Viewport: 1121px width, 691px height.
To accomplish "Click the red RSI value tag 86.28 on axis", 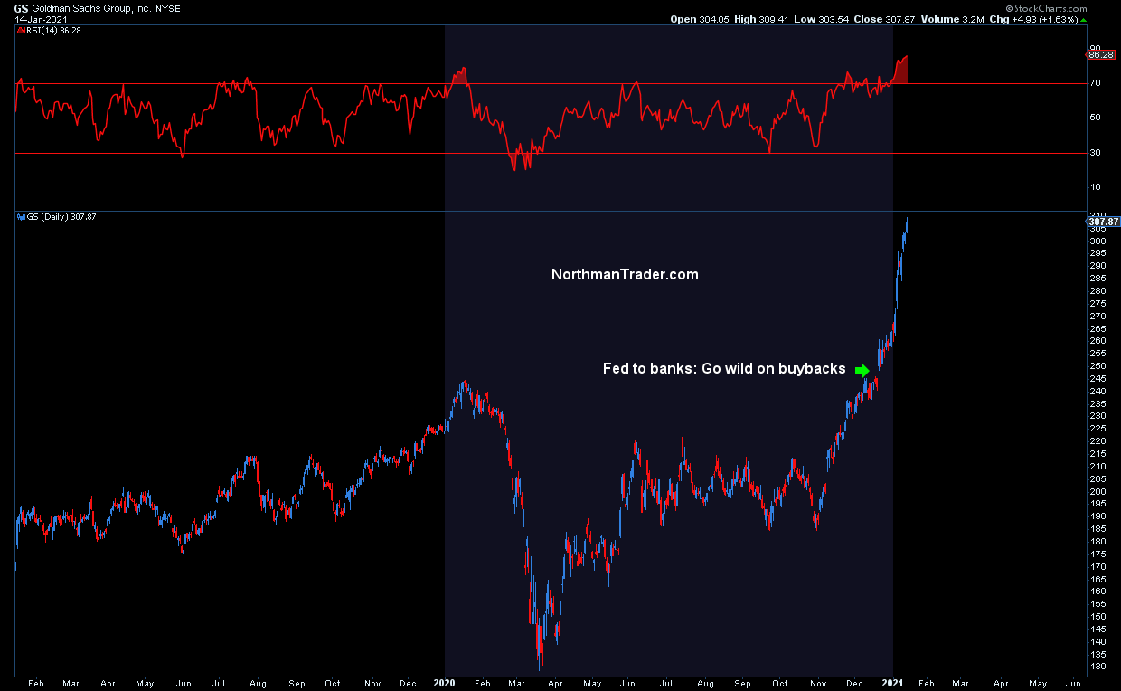I will tap(1101, 55).
